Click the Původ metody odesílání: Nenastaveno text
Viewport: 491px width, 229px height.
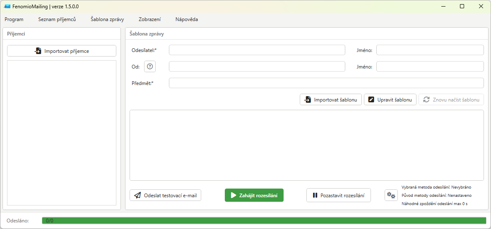pyautogui.click(x=436, y=196)
